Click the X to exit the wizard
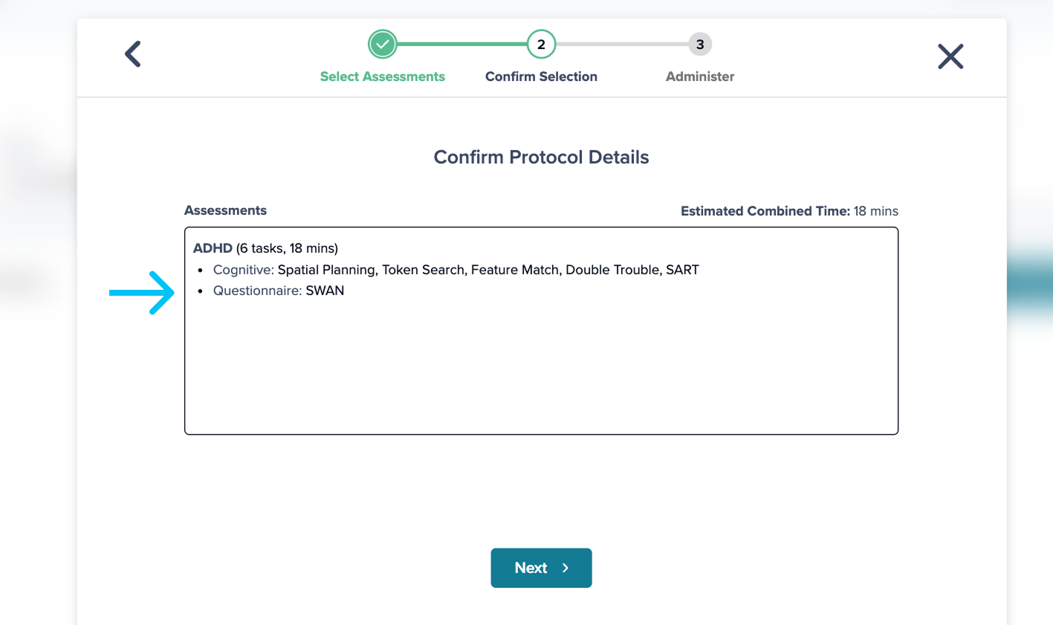Image resolution: width=1053 pixels, height=625 pixels. (950, 56)
